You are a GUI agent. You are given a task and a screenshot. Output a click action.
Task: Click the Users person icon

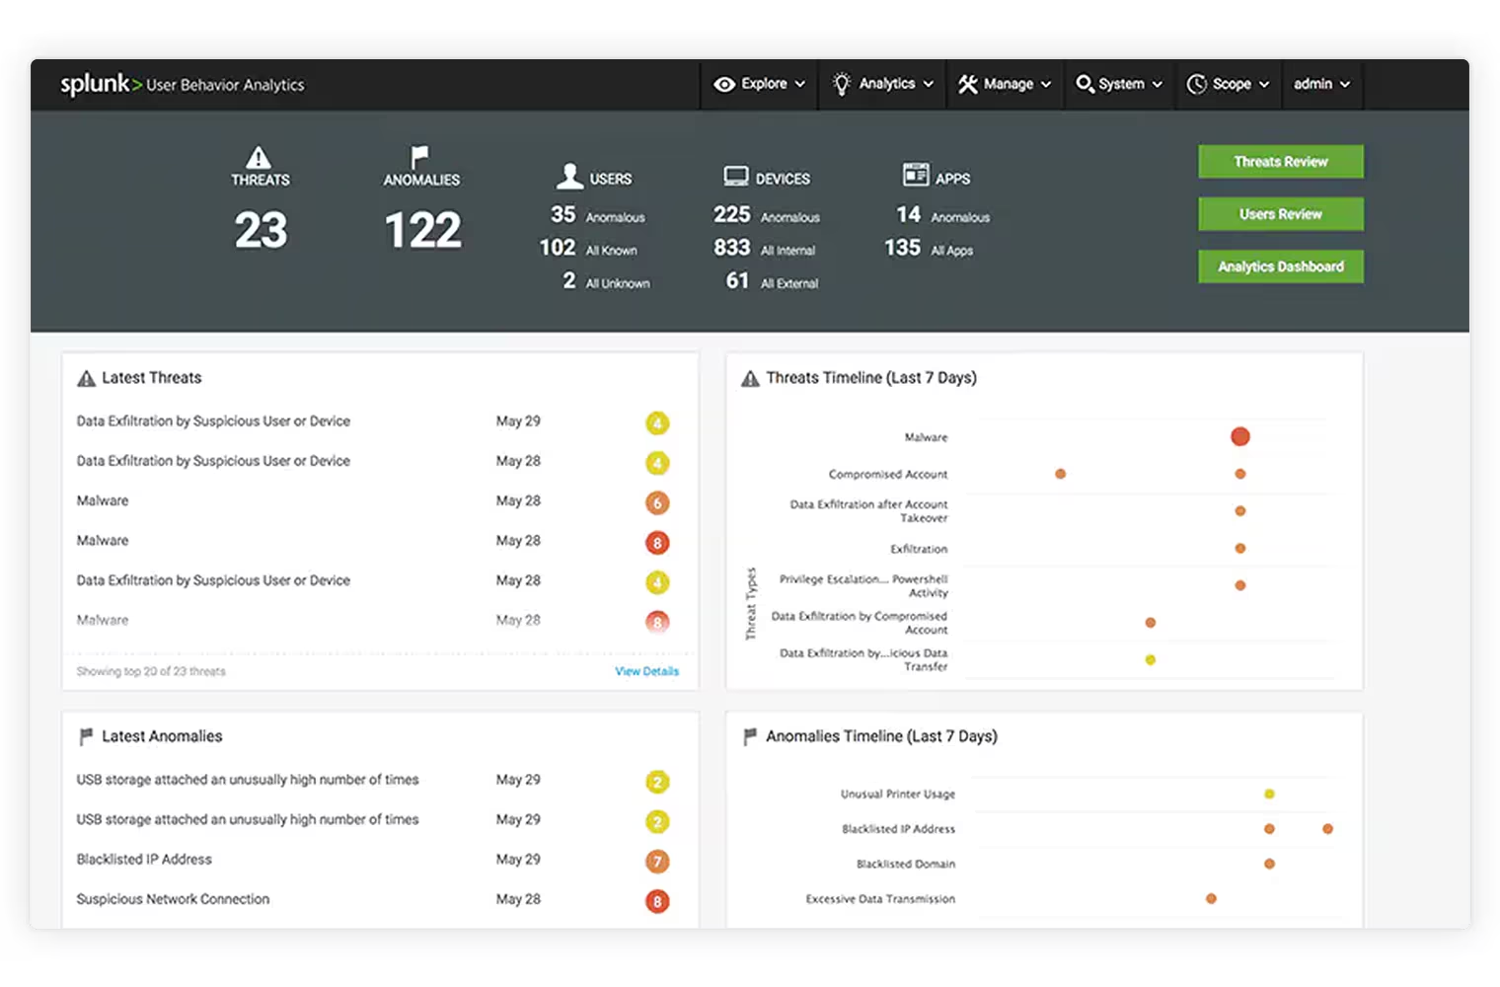coord(568,175)
